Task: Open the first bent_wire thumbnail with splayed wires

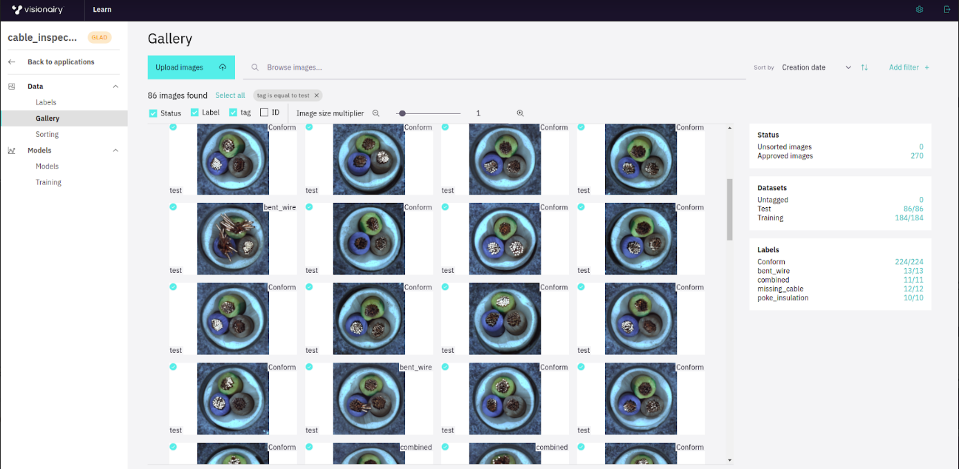Action: (233, 238)
